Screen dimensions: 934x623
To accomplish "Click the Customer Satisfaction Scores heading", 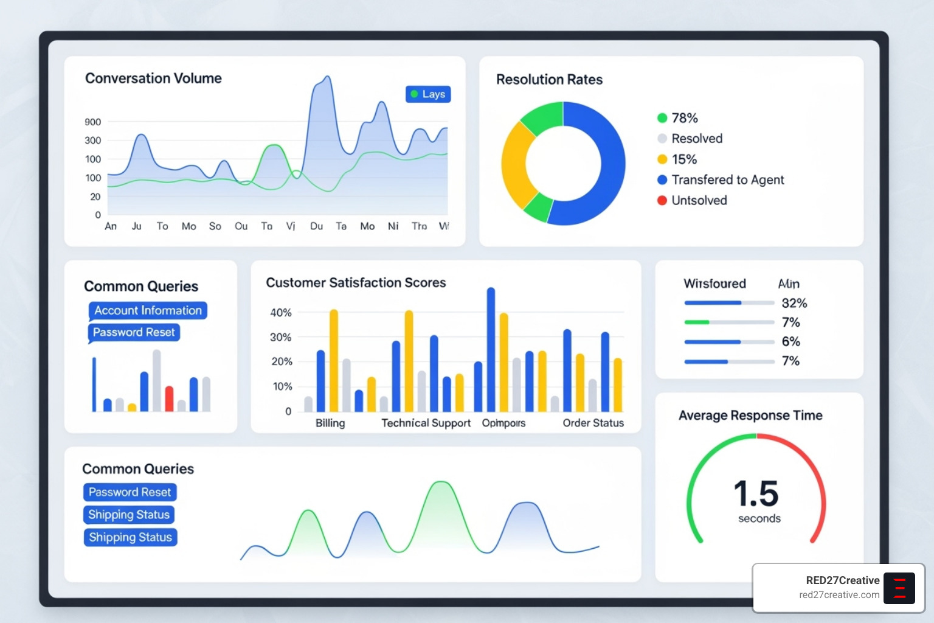I will 356,283.
